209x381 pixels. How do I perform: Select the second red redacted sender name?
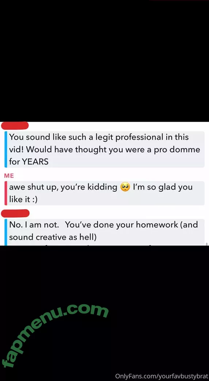15,213
